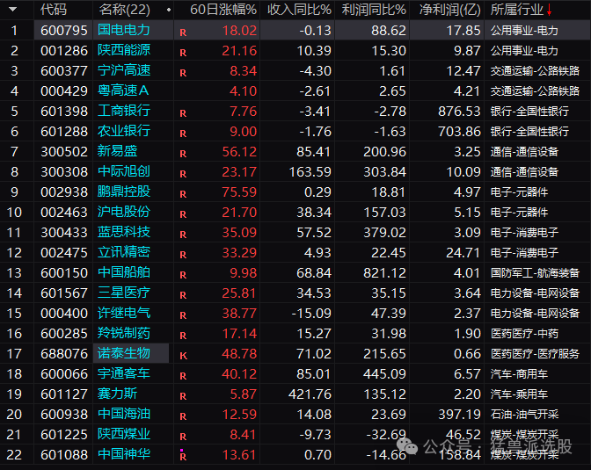Viewport: 591px width, 470px height.
Task: Select stock name 中际旭创
Action: pos(124,171)
